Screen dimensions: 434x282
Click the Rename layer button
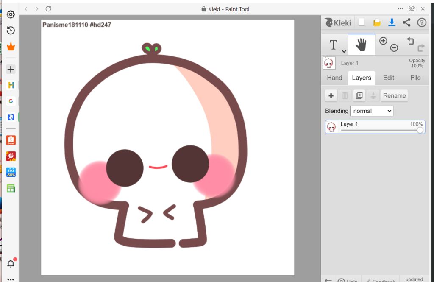coord(394,95)
